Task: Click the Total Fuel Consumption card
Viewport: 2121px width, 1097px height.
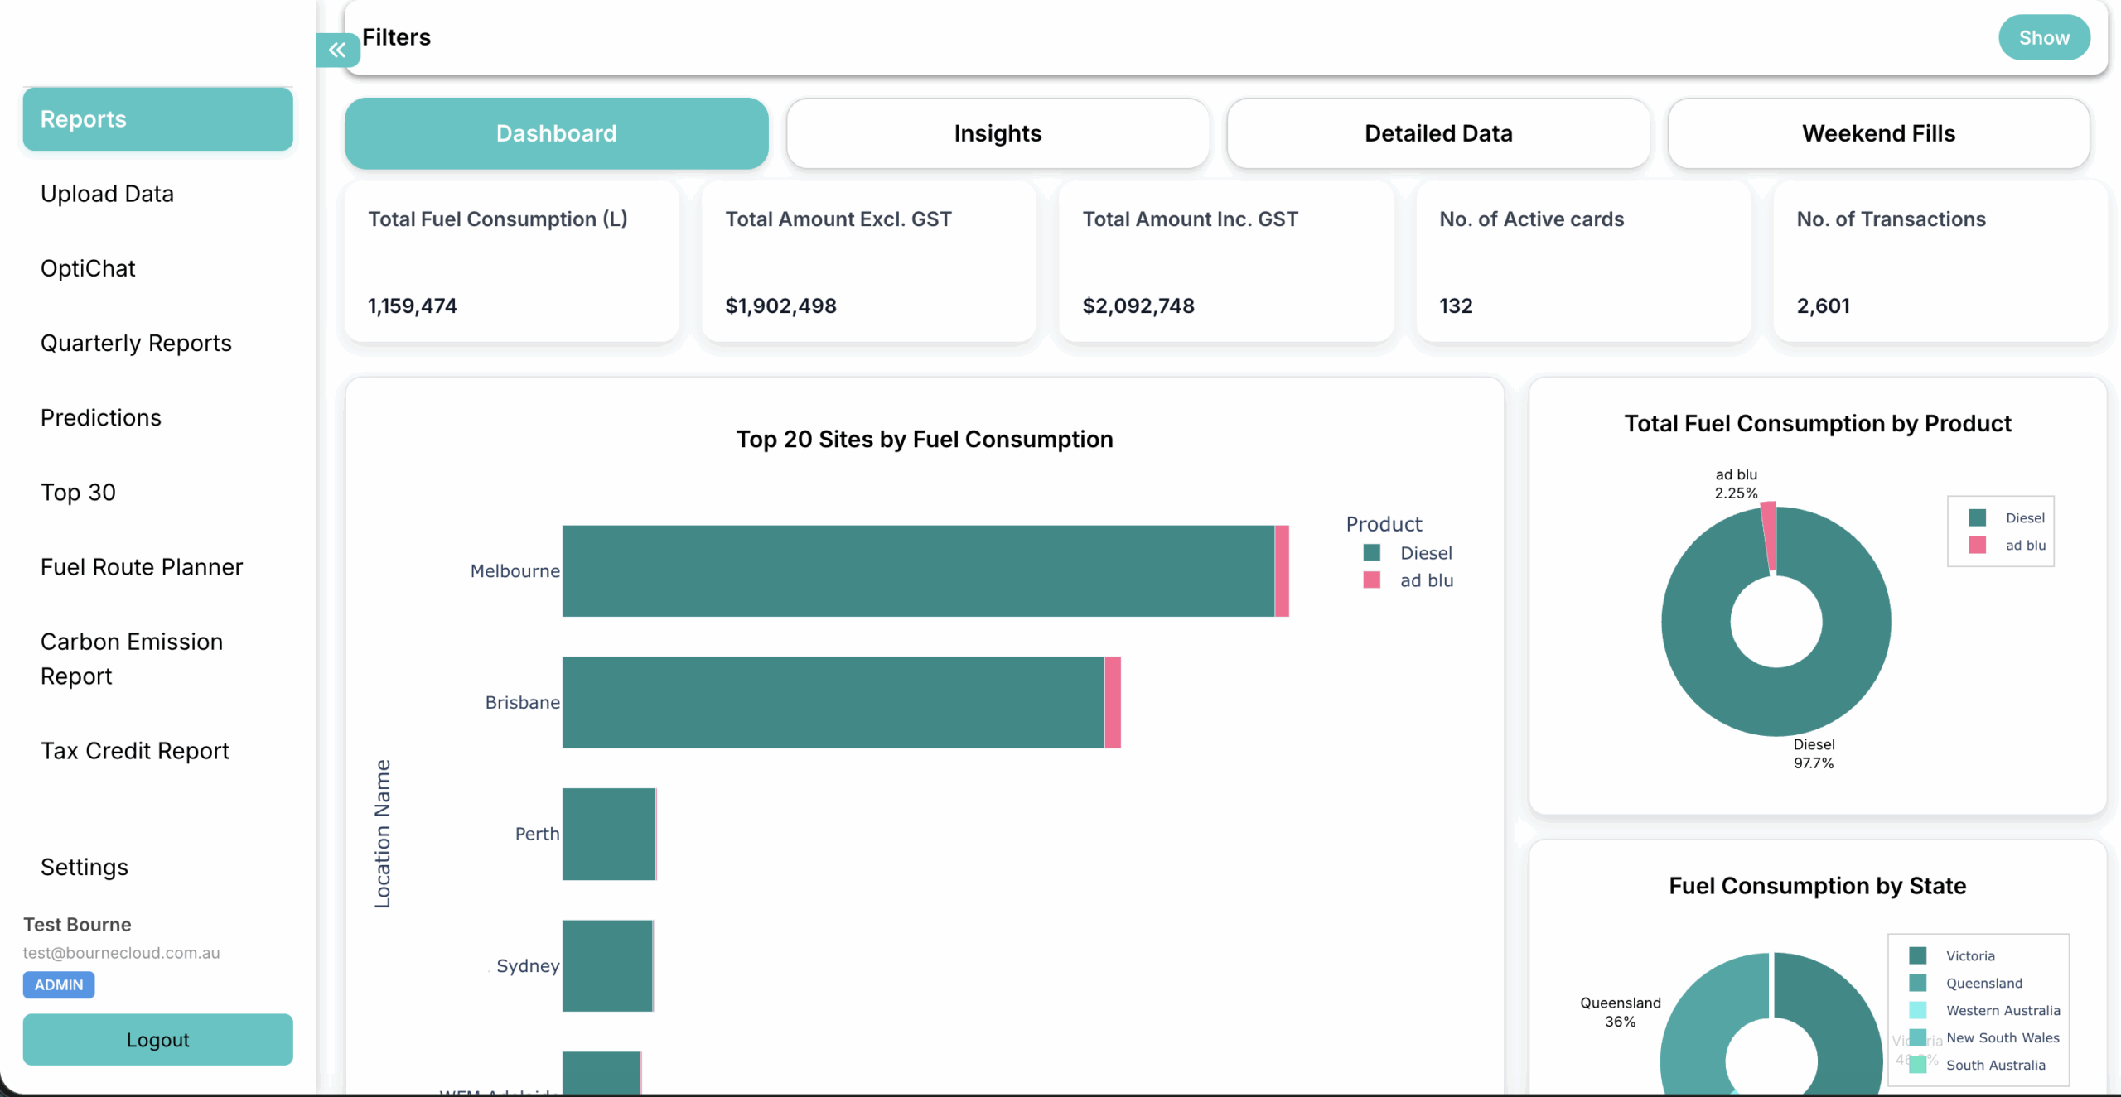Action: point(511,261)
